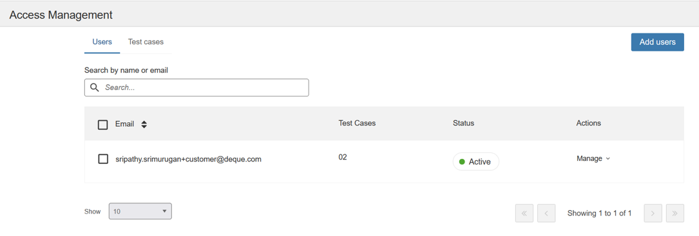Open the Manage actions dropdown
Image resolution: width=699 pixels, height=236 pixels.
coord(593,159)
